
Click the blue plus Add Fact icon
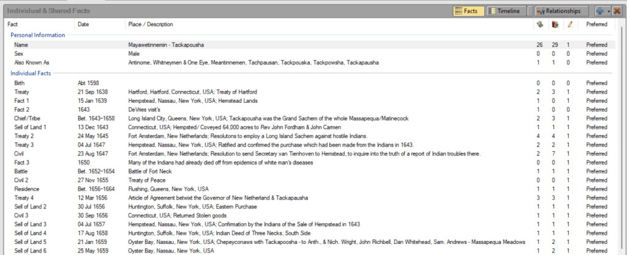(598, 11)
